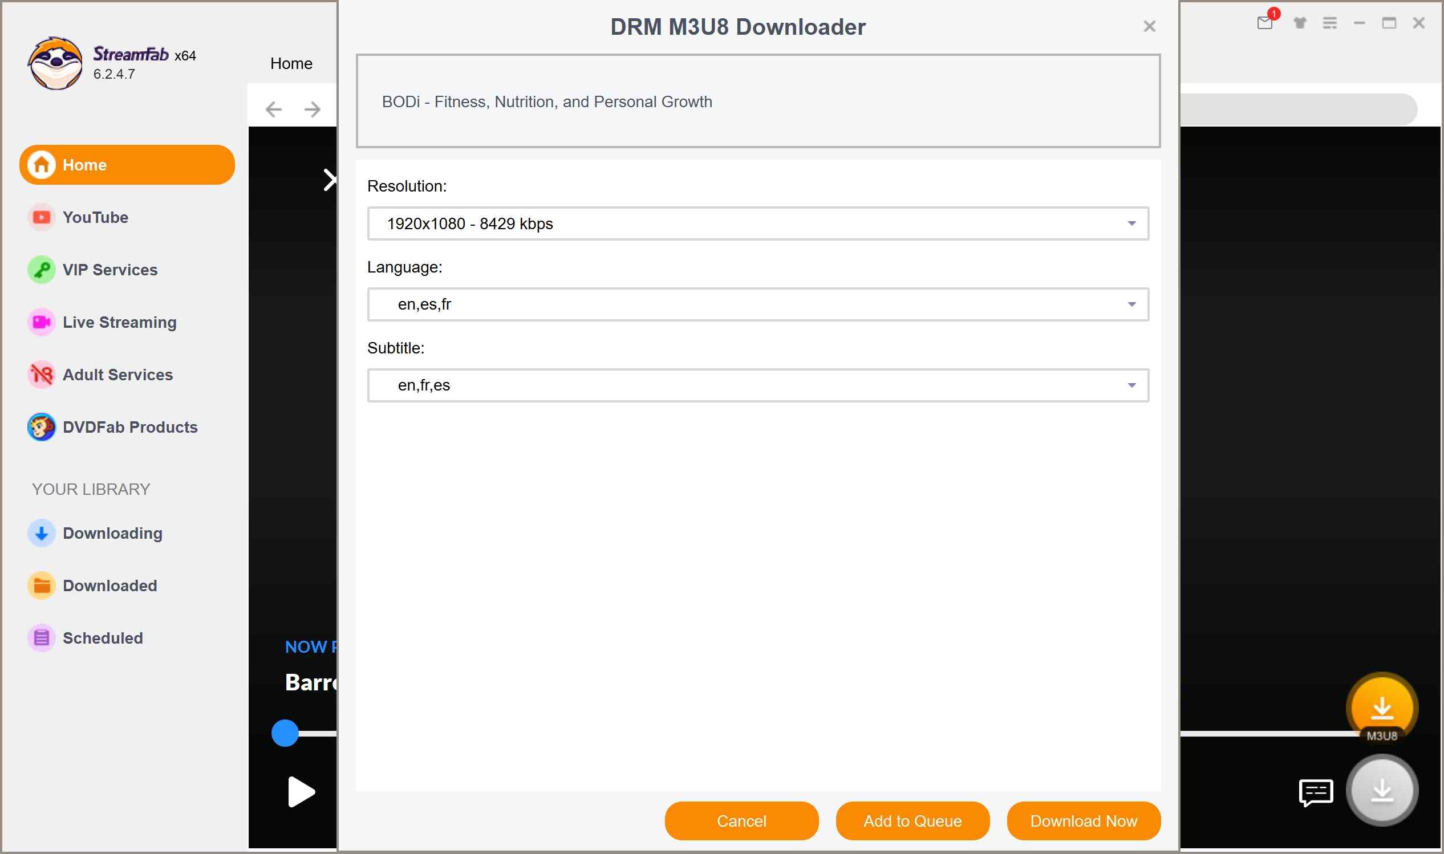Click Add to Queue button

click(912, 821)
